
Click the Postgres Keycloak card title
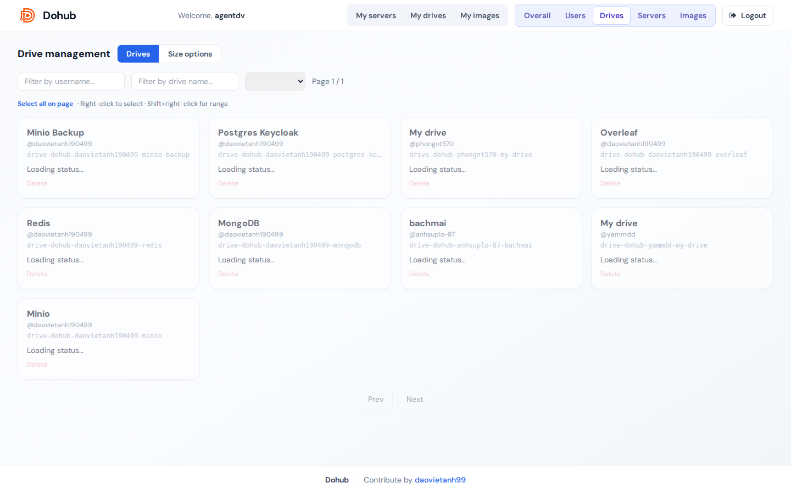(x=258, y=132)
